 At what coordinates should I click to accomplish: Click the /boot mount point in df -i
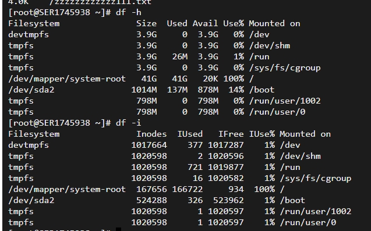pos(292,201)
